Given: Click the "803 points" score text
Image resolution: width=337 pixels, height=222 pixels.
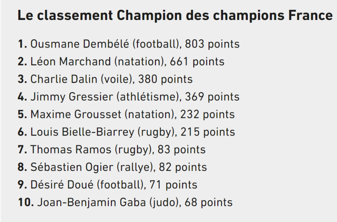Looking at the screenshot, I should point(212,44).
